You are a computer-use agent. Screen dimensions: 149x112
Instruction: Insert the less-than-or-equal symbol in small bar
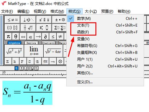pos(53,37)
